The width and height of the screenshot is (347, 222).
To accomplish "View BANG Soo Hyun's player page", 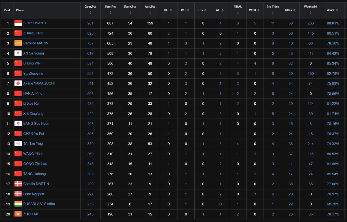I will point(36,123).
